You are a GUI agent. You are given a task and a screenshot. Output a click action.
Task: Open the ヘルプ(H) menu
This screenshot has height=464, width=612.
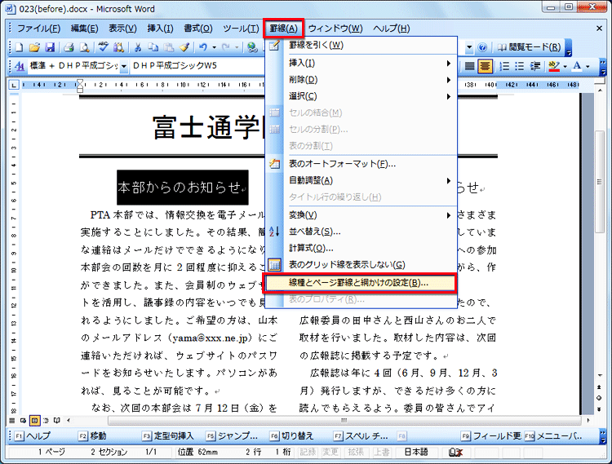[x=391, y=29]
